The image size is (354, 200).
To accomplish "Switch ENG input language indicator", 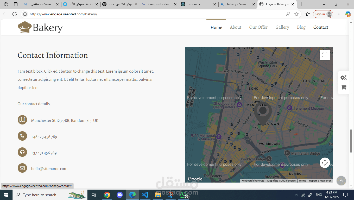I will pos(319,195).
